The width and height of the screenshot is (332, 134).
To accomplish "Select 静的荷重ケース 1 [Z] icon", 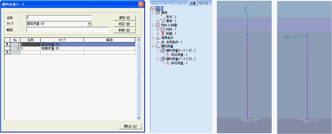I will (162, 51).
